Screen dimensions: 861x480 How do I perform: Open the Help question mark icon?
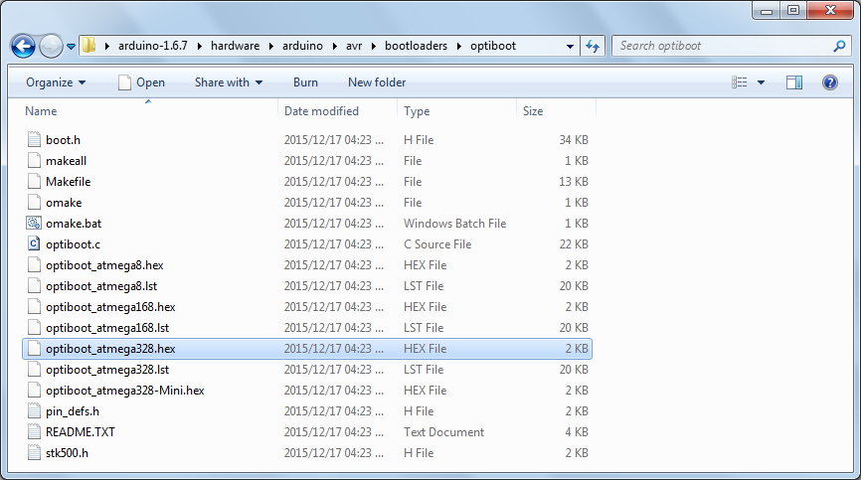click(830, 82)
